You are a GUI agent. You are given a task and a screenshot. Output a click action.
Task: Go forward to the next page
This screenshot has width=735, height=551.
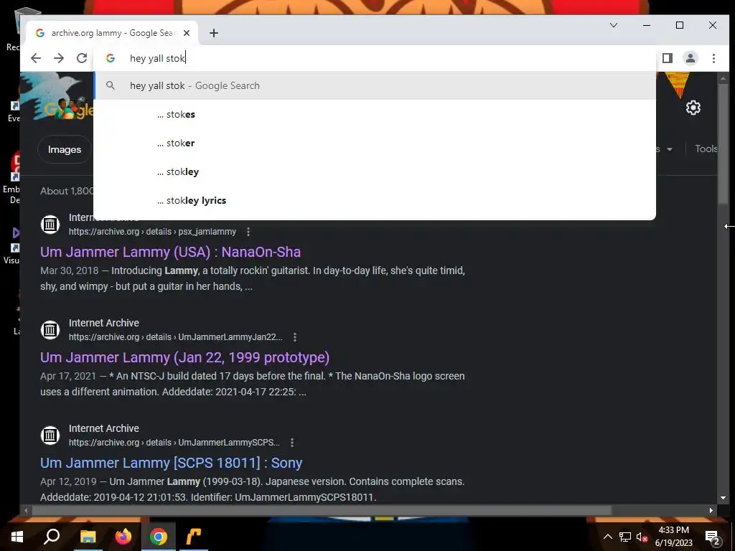[x=59, y=58]
